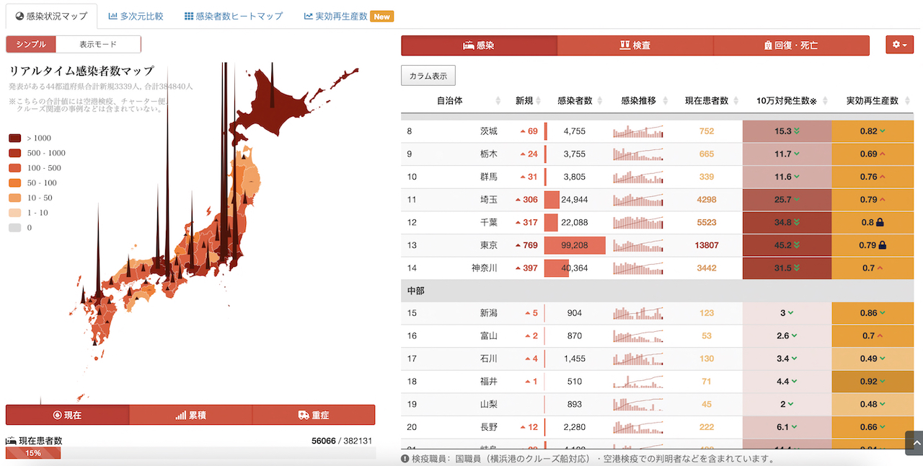This screenshot has height=466, width=923.
Task: Click the 中部 region header row
Action: [657, 291]
